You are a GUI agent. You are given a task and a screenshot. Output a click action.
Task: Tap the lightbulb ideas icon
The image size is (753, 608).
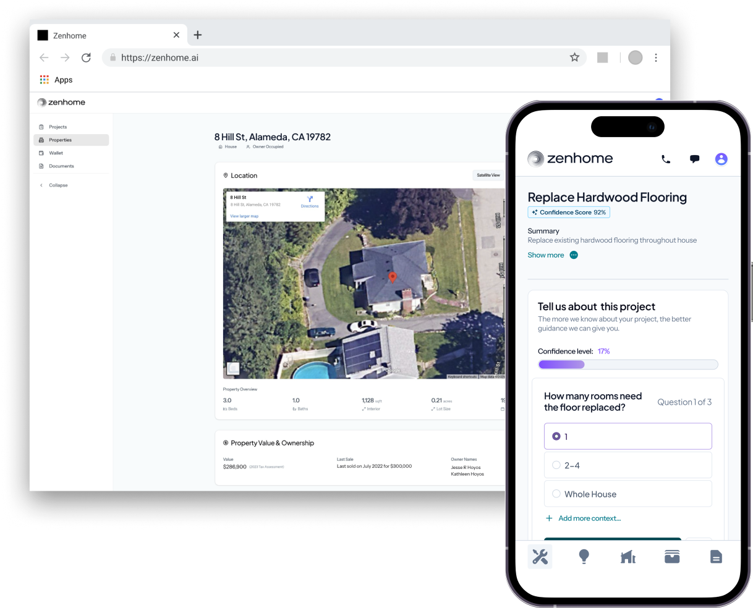pos(584,557)
